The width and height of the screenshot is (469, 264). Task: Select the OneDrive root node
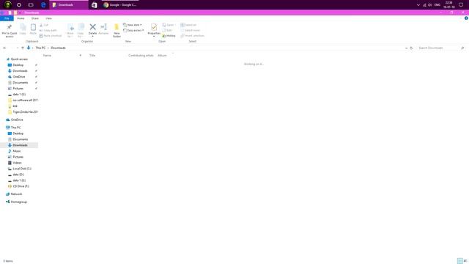17,120
